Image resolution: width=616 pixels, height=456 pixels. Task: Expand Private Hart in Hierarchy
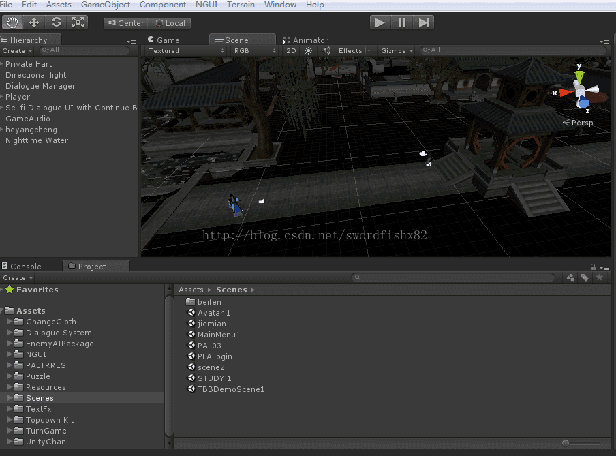point(2,63)
